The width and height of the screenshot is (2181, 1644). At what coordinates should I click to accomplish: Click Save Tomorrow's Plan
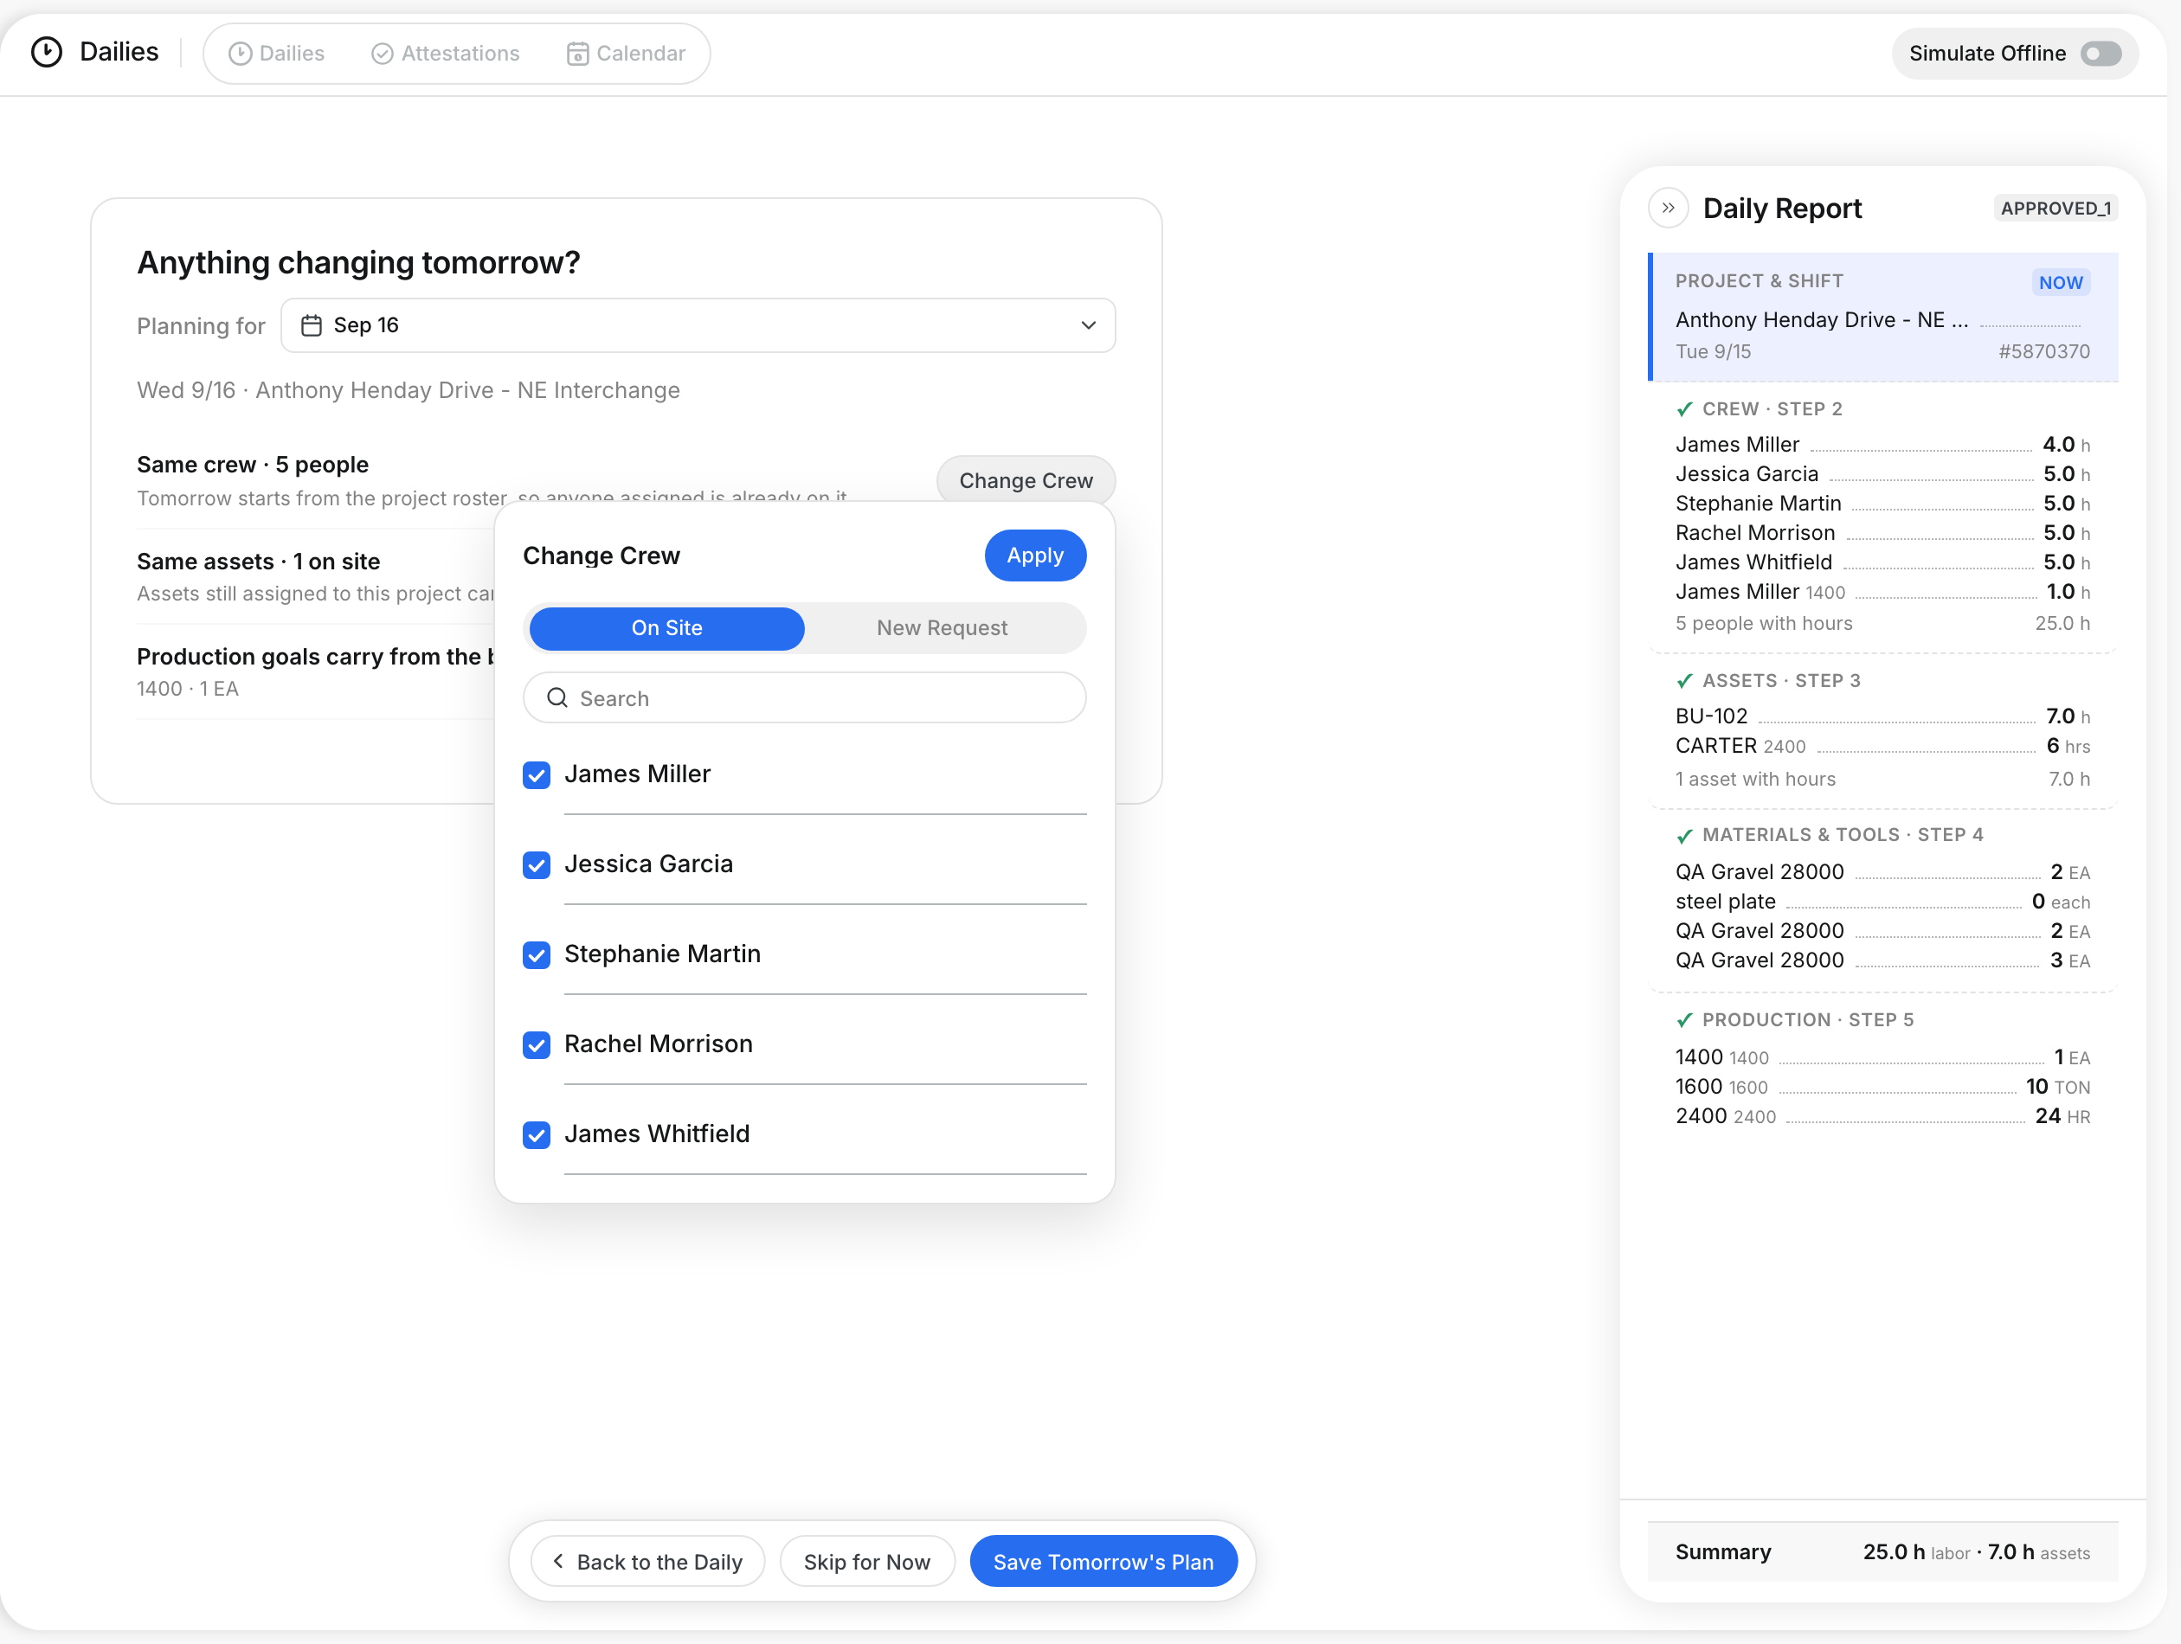pyautogui.click(x=1103, y=1561)
